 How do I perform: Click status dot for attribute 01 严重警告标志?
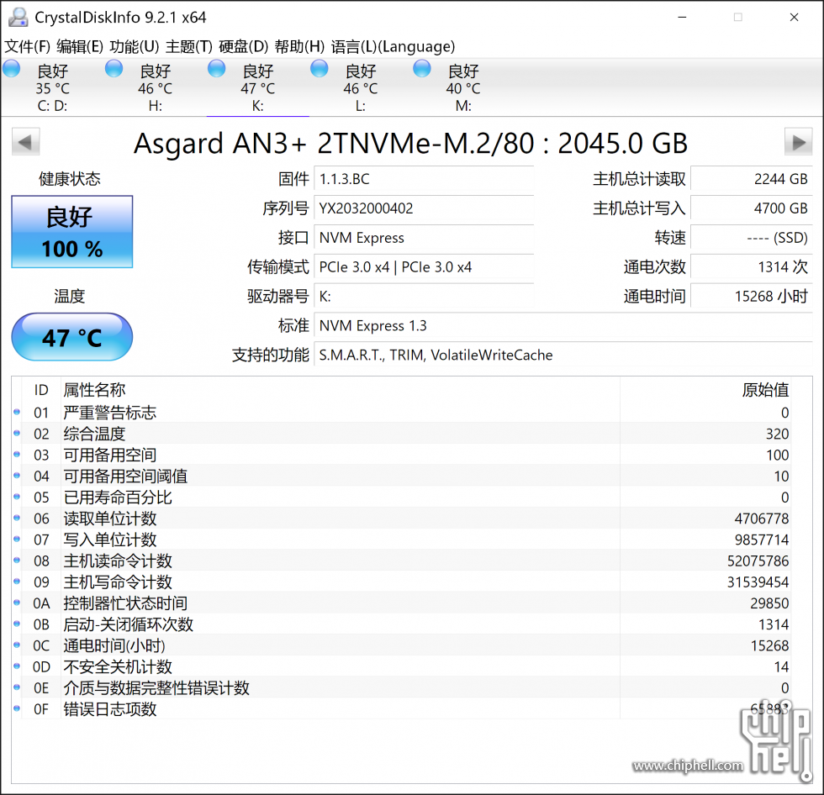[x=17, y=412]
